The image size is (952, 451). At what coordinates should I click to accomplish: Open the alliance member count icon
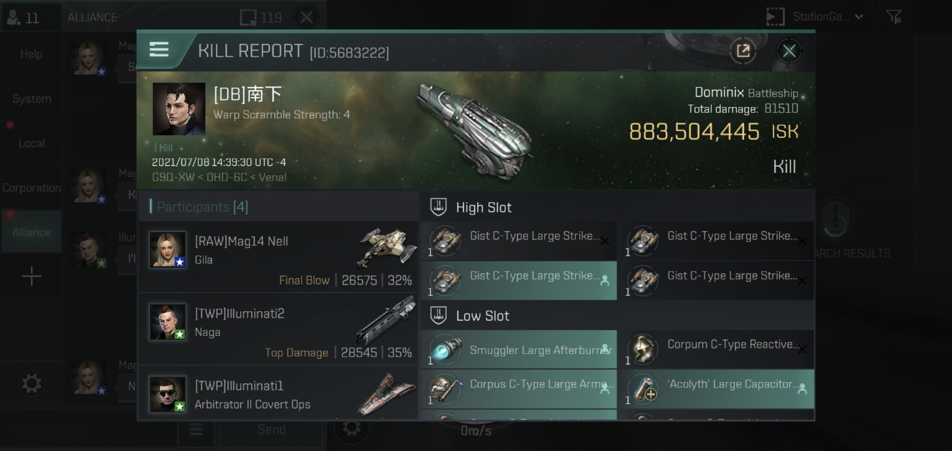(x=15, y=17)
